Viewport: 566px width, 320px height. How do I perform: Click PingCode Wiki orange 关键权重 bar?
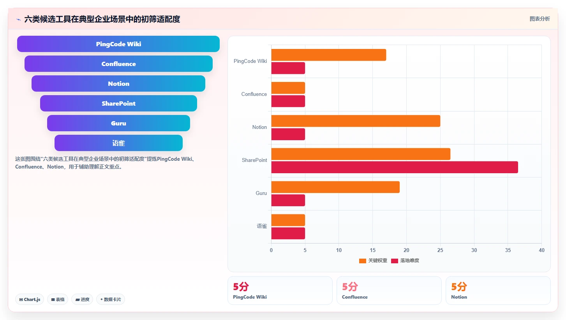329,55
